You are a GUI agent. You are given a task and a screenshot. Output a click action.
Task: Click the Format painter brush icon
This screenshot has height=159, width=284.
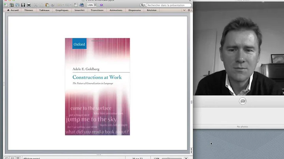coord(53,5)
